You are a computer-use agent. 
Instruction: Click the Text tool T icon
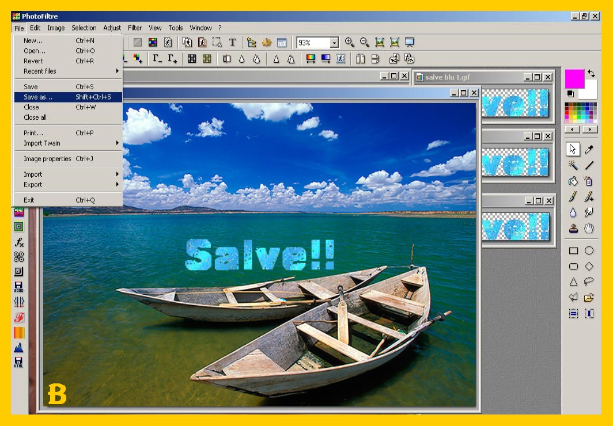[x=232, y=43]
